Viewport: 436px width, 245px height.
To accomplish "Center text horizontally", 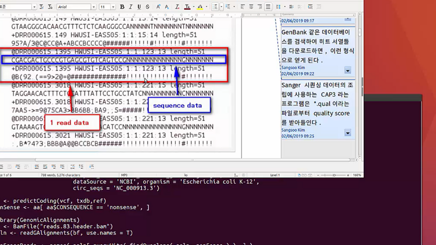I will tap(251, 7).
